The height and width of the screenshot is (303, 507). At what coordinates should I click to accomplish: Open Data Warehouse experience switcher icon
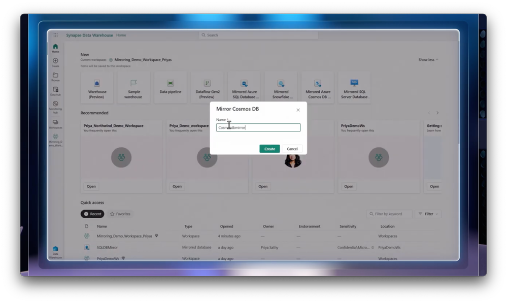56,252
